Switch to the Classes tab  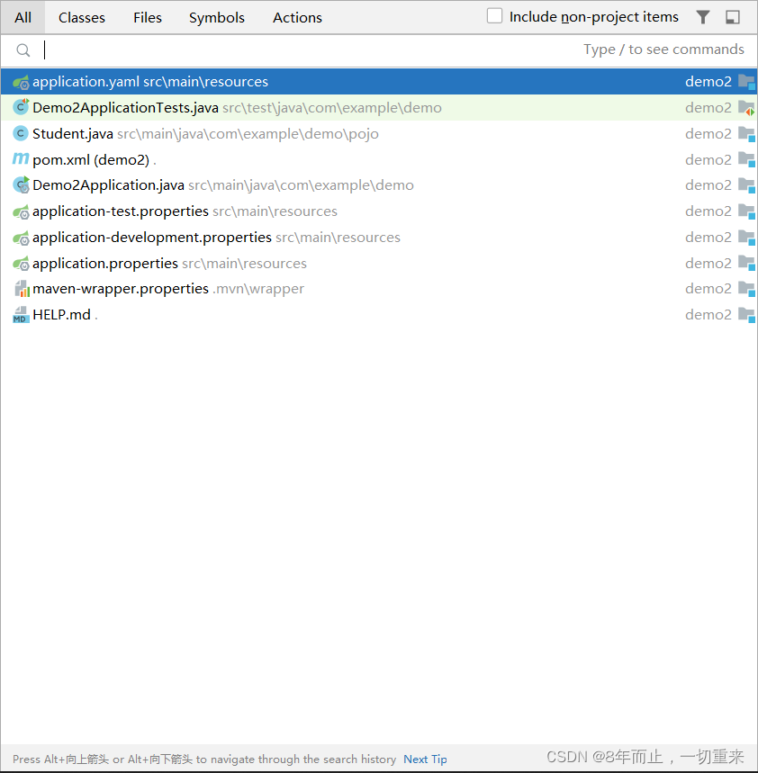pyautogui.click(x=82, y=18)
